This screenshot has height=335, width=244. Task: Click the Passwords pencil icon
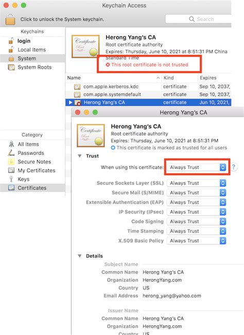pos(11,153)
